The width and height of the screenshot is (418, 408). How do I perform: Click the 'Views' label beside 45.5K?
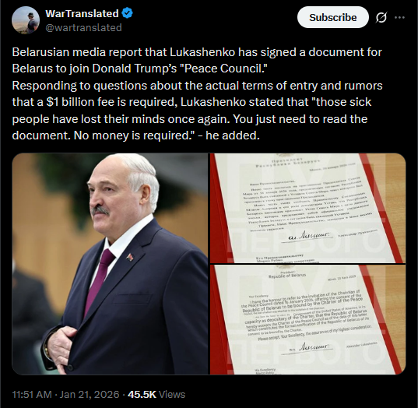[172, 395]
